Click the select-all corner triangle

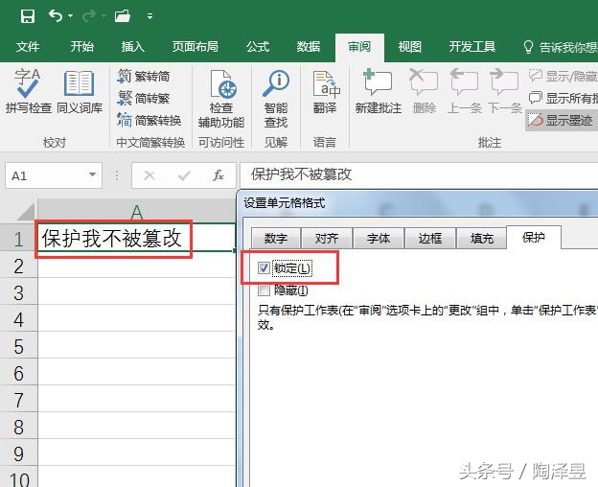click(26, 212)
